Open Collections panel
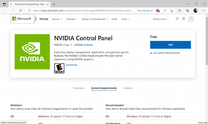Viewport: 208px width, 124px height. (187, 11)
